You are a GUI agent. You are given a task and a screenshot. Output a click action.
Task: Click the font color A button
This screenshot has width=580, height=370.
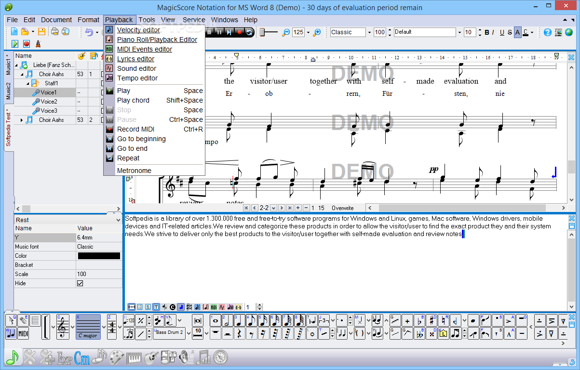(525, 32)
